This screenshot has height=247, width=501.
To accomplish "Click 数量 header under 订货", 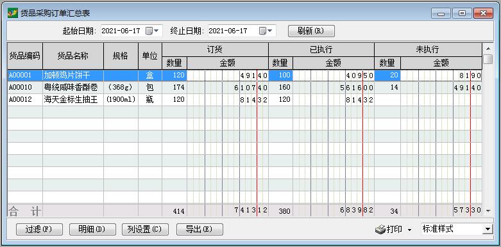I will [x=174, y=63].
